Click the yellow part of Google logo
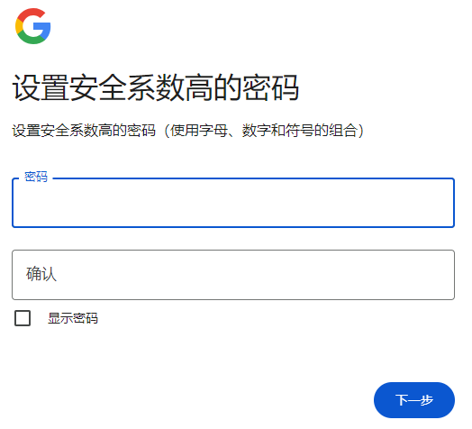This screenshot has width=472, height=429. click(18, 26)
